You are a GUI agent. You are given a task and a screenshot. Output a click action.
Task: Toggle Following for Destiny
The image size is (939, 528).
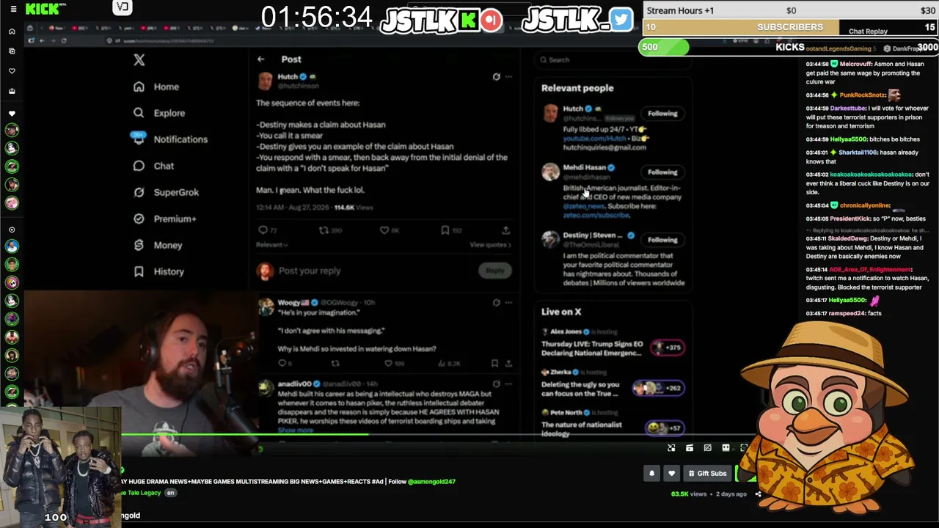pos(662,239)
